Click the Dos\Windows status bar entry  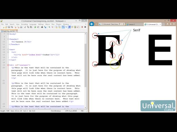point(56,111)
